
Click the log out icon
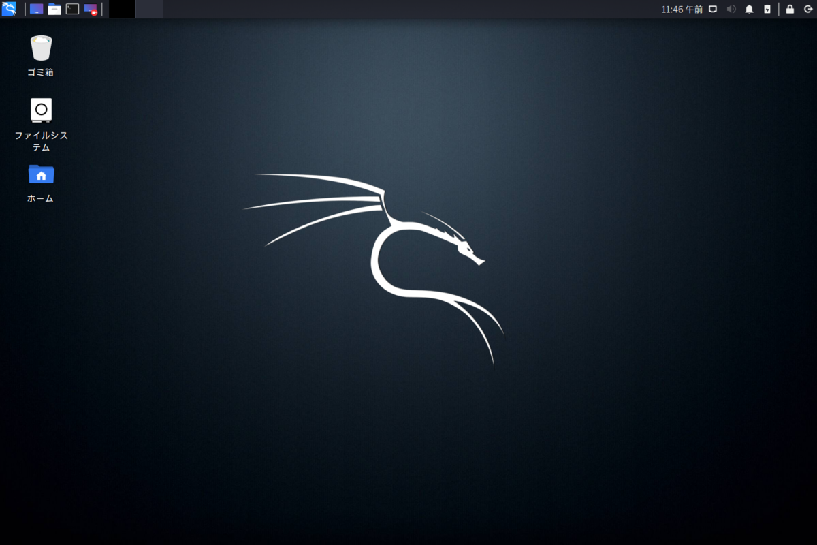click(807, 9)
